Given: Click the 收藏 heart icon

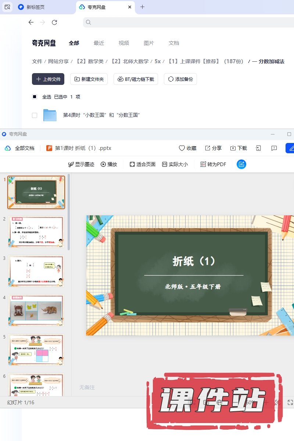Looking at the screenshot, I should (x=182, y=148).
